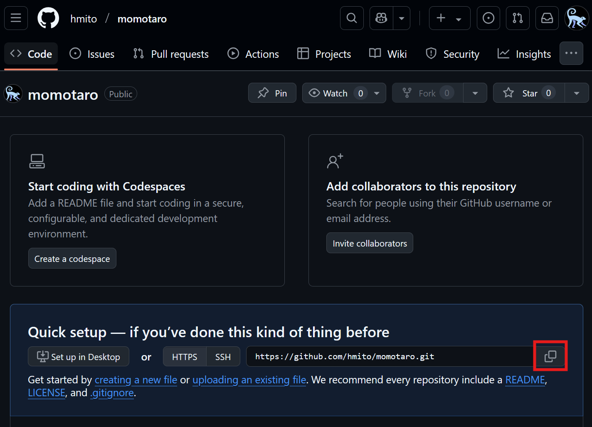Switch to the Issues tab
The image size is (592, 427).
[x=92, y=54]
